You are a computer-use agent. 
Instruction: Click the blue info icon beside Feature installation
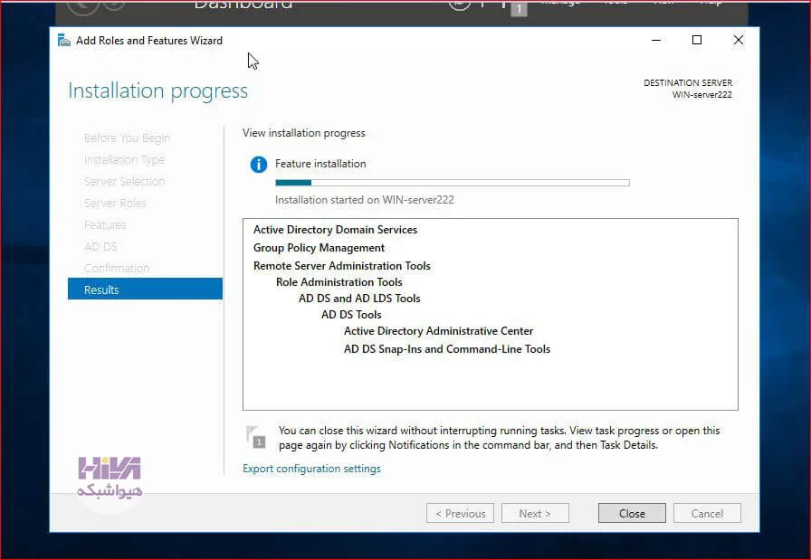point(259,165)
